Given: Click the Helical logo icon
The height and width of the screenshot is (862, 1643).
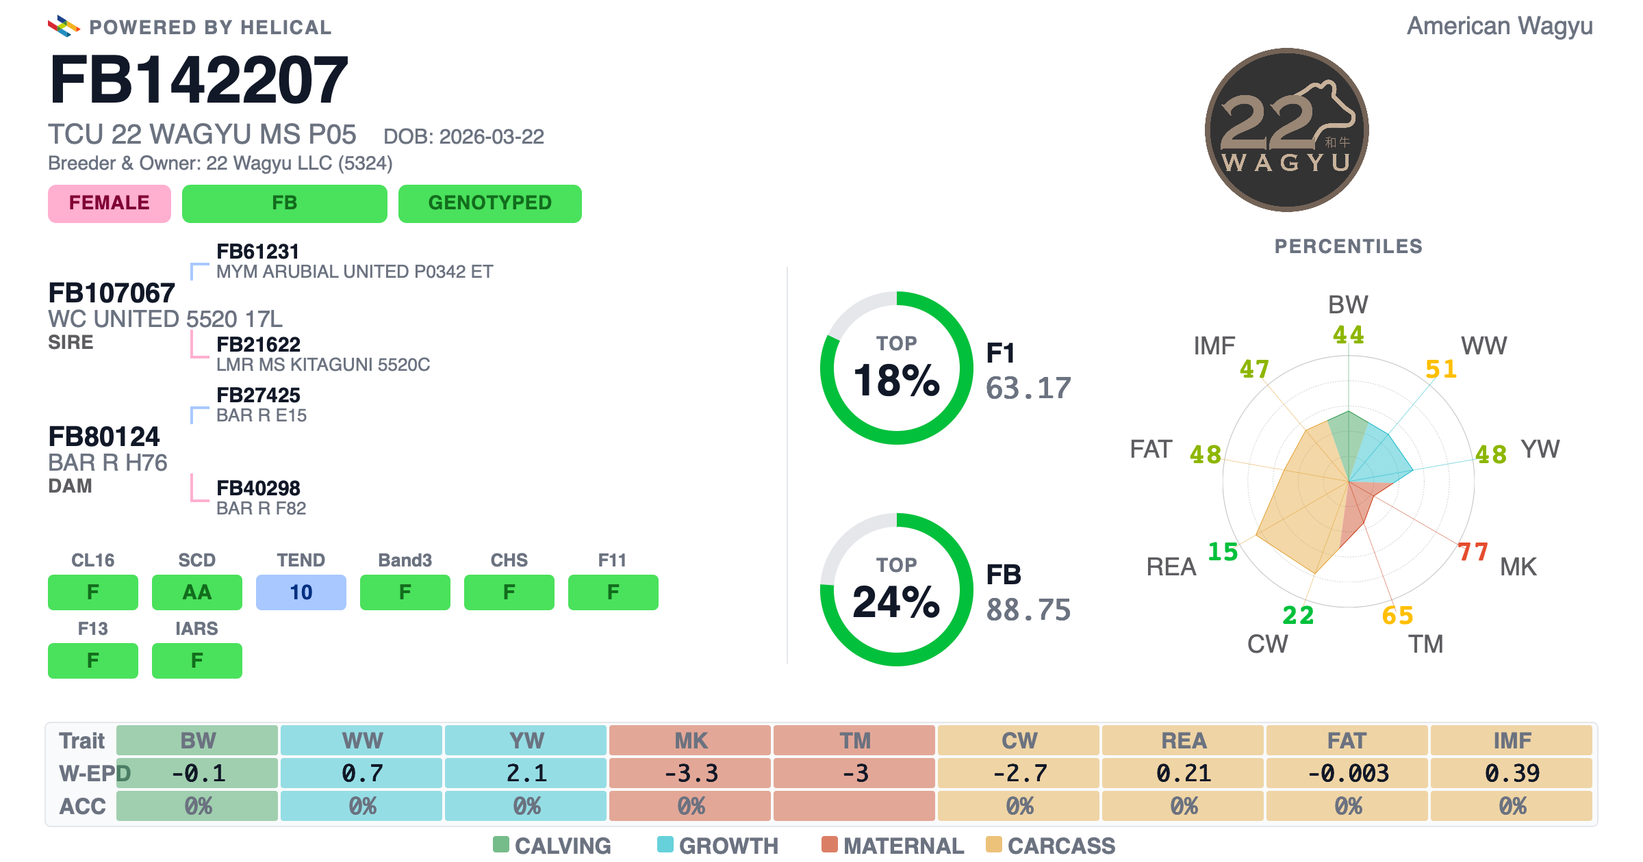Looking at the screenshot, I should (64, 27).
